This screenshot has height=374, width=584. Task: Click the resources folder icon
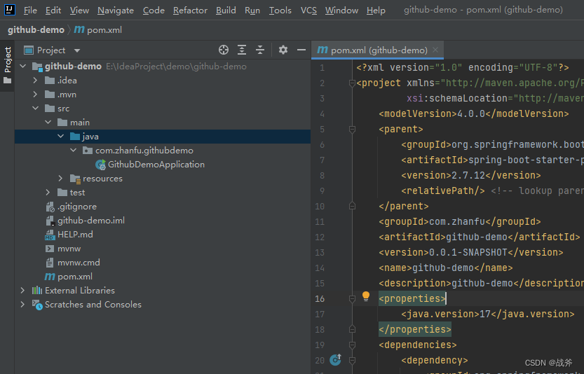pos(75,179)
